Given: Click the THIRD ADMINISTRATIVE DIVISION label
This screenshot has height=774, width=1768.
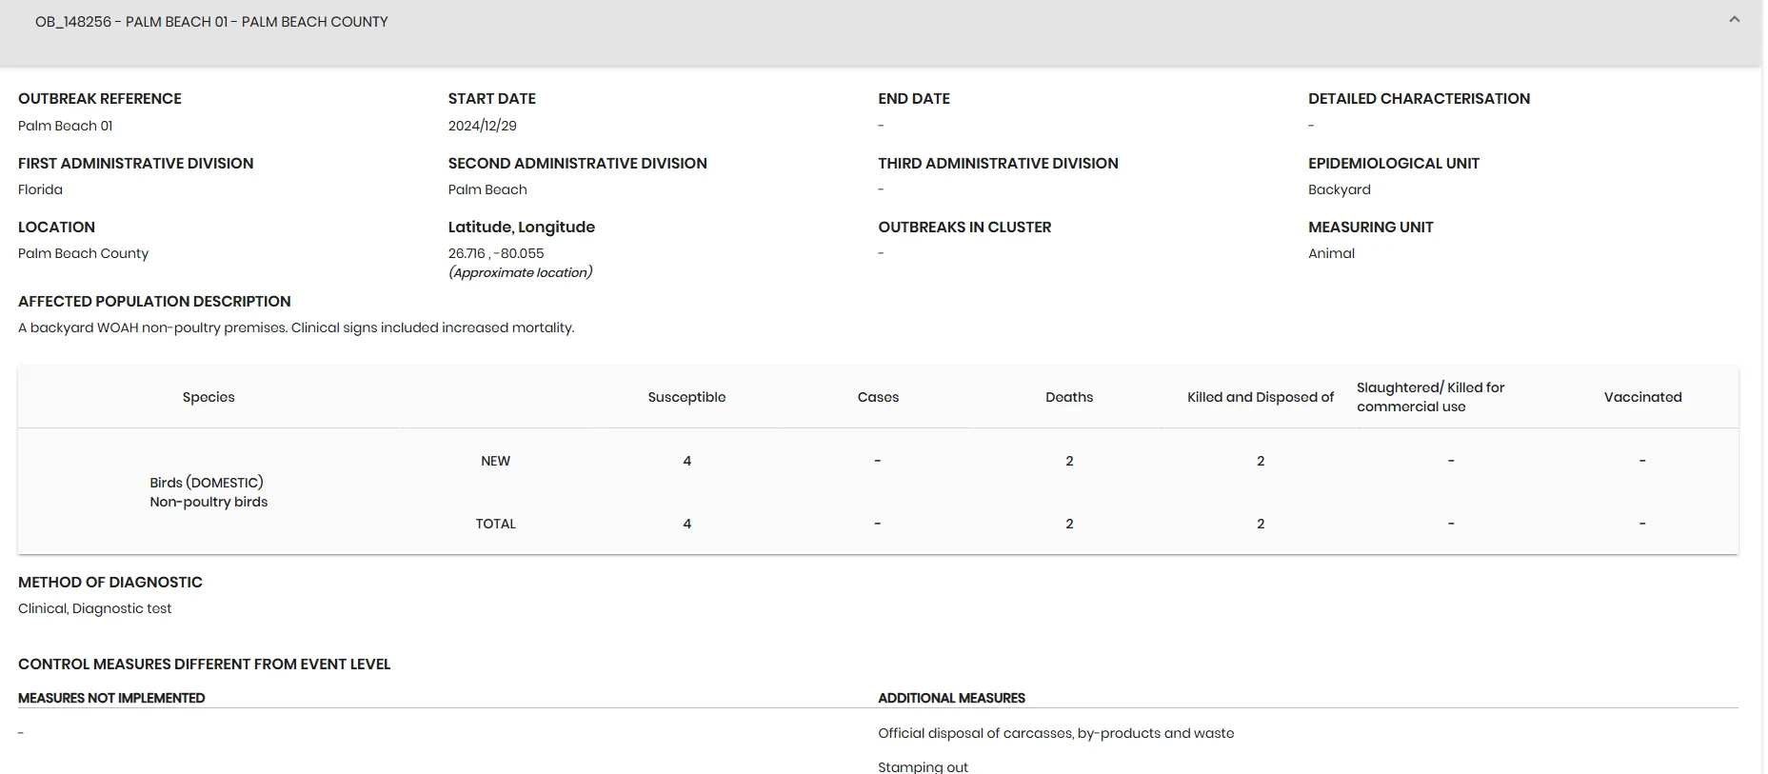Looking at the screenshot, I should pos(998,163).
